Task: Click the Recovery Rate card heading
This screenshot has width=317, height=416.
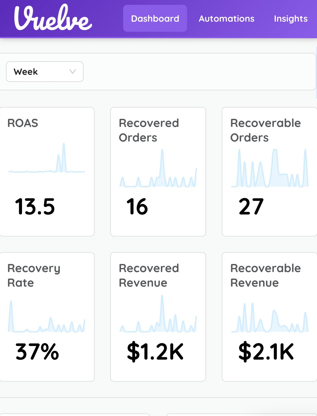Action: (34, 275)
